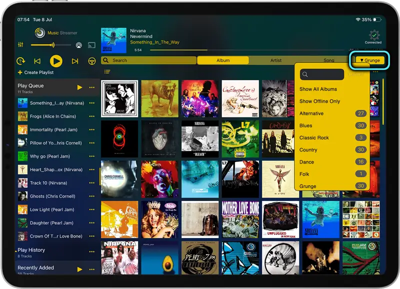400x289 pixels.
Task: Select Show Offline Only
Action: click(x=319, y=101)
